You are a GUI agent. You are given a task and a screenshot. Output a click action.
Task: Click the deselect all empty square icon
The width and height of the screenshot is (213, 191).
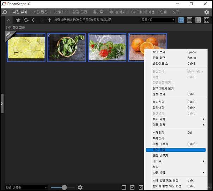click(x=124, y=187)
